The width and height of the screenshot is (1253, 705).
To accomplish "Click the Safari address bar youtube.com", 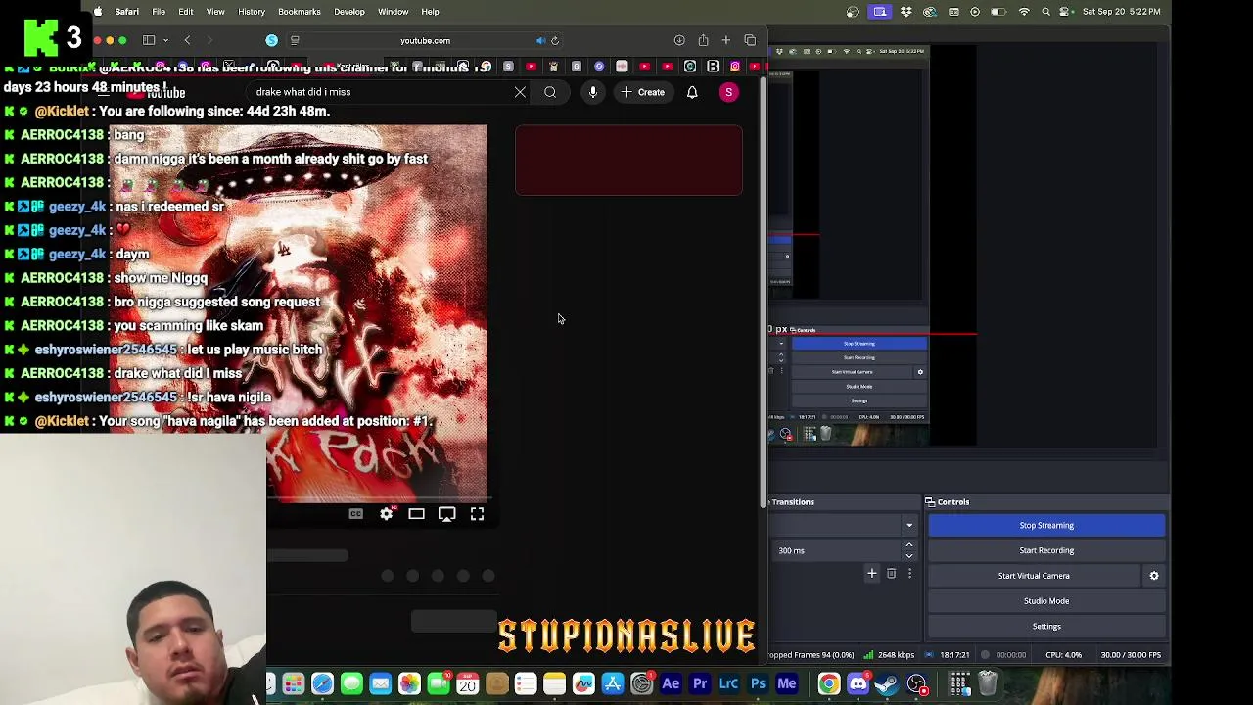I will point(425,41).
